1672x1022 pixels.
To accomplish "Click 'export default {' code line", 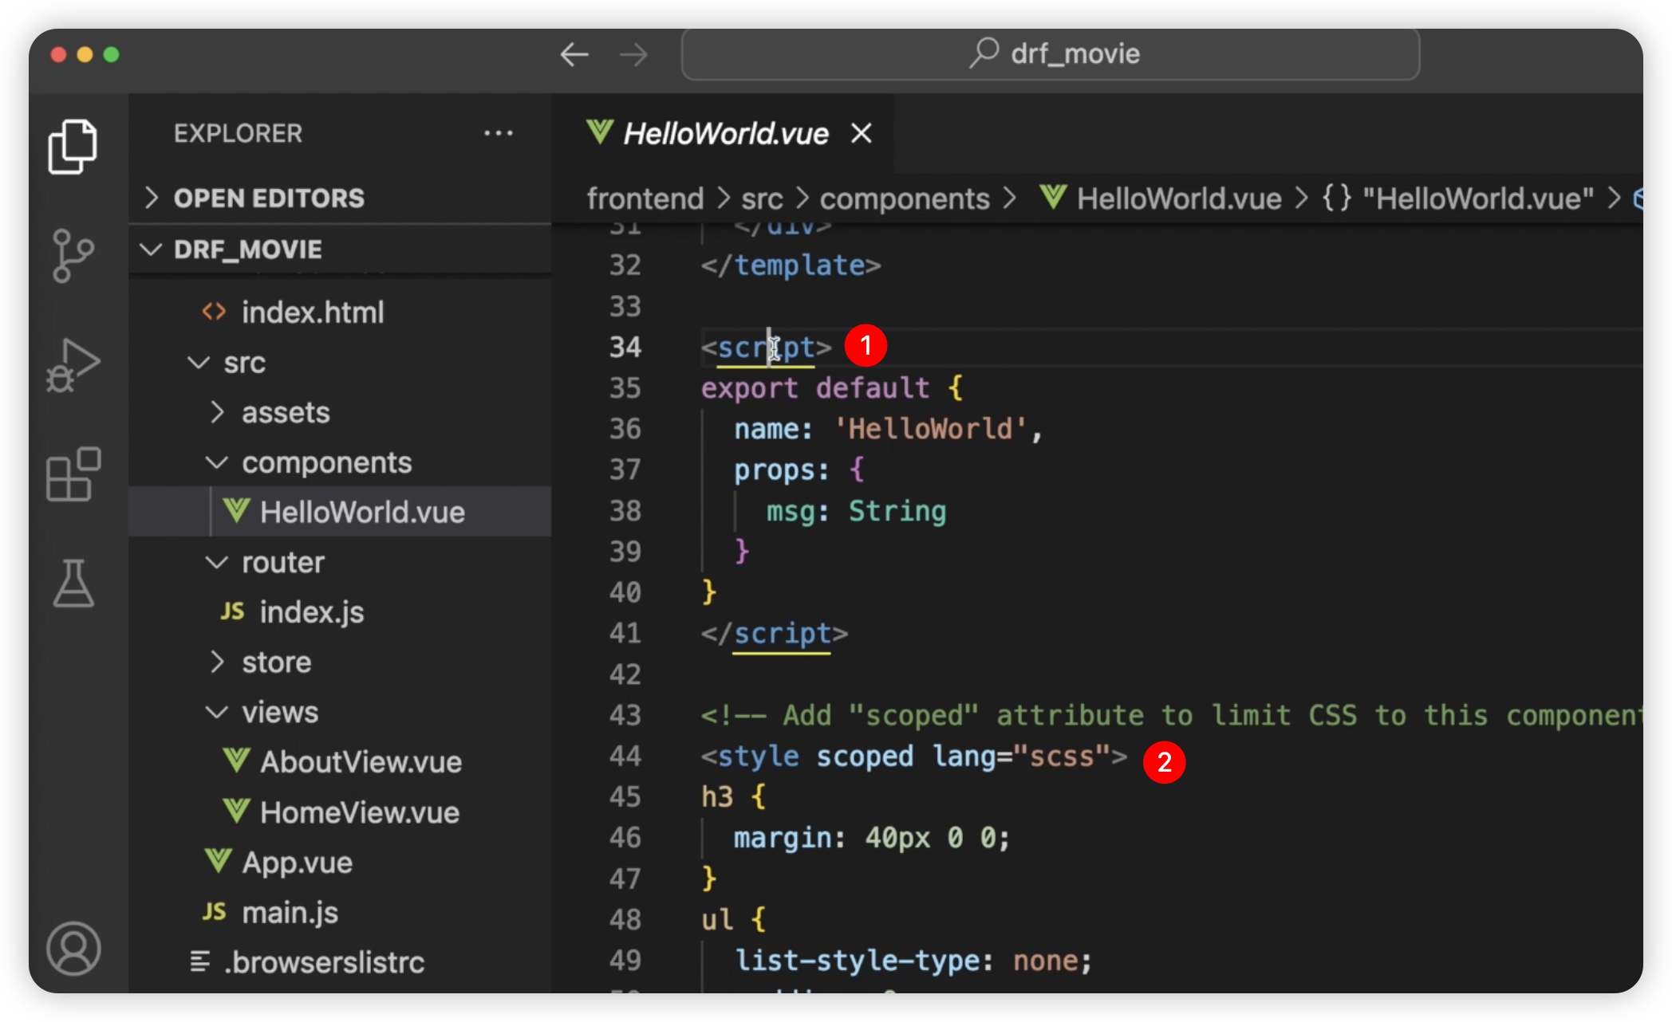I will coord(832,388).
